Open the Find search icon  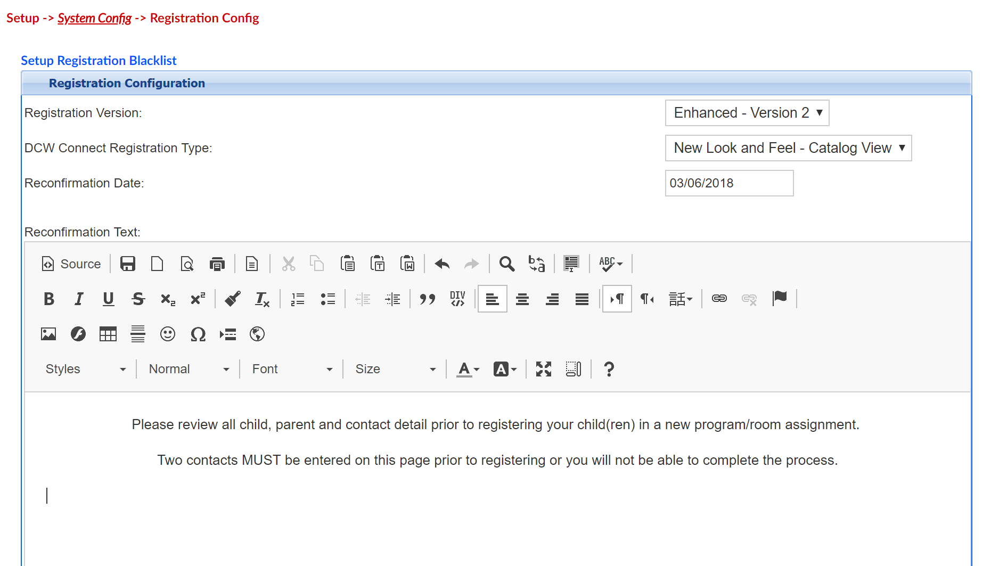click(506, 264)
